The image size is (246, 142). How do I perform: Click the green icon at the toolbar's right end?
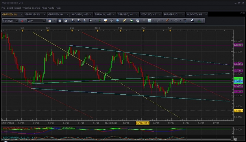tap(199, 21)
